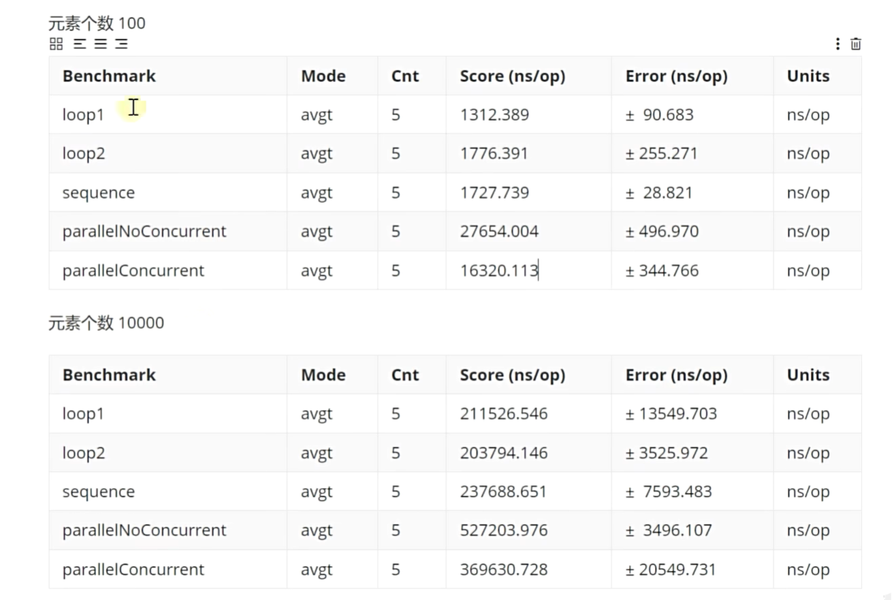Delete the table with the trash icon
Screen dimensions: 894x600
[856, 44]
